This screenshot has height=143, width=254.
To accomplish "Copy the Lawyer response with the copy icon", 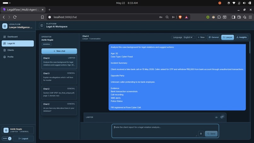I will (x=222, y=117).
